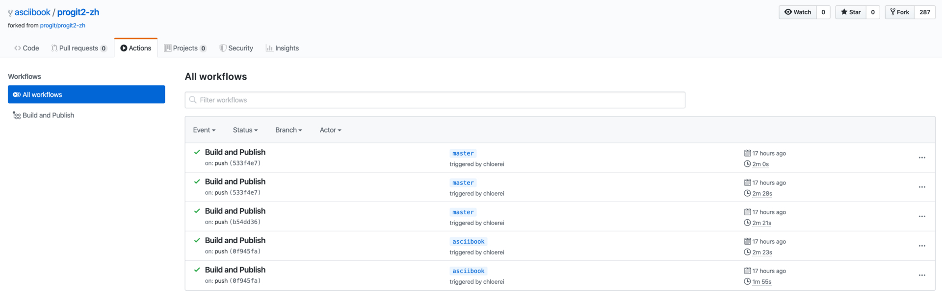This screenshot has height=297, width=942.
Task: Open the Watch count 0
Action: [x=823, y=12]
